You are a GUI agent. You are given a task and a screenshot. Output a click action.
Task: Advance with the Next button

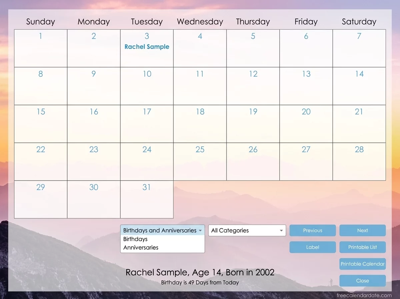pos(363,230)
